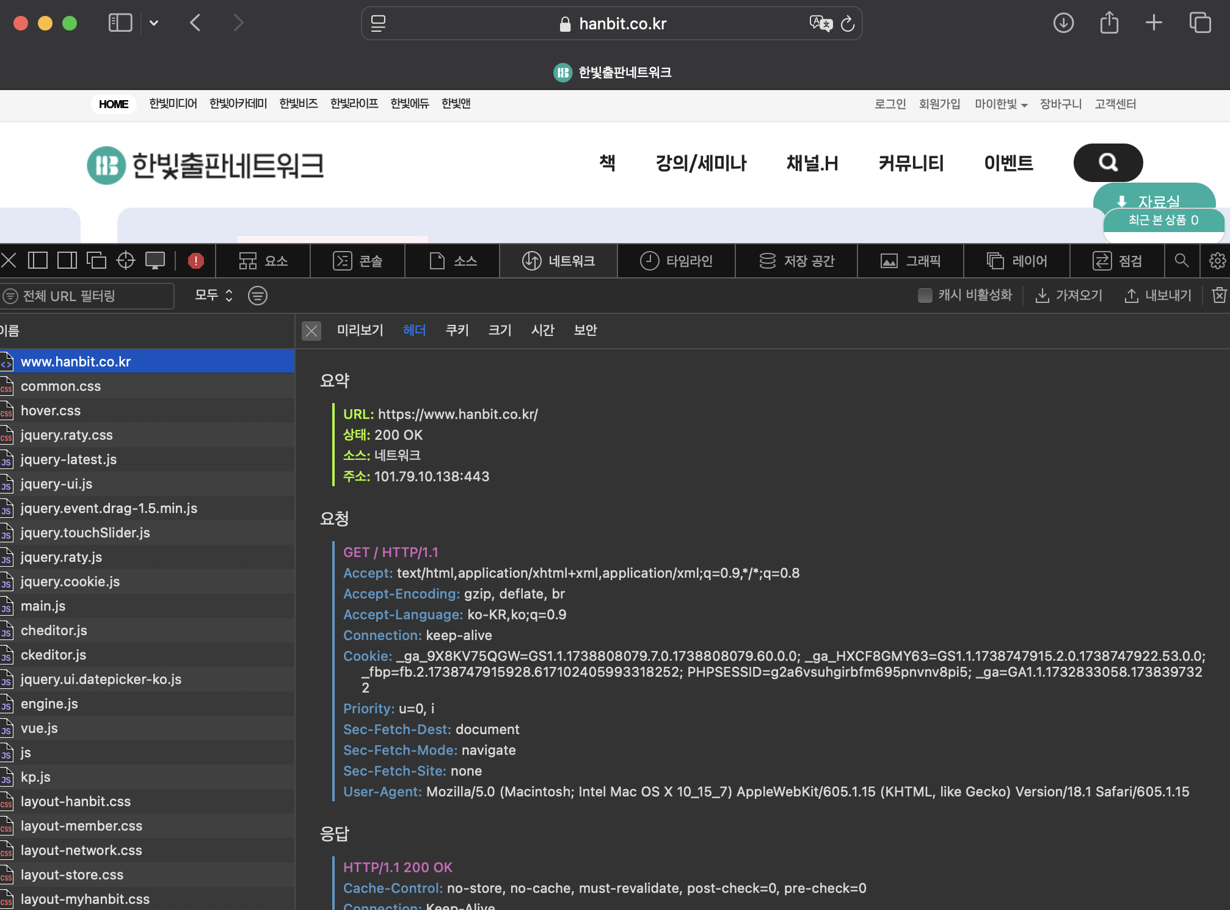Screen dimensions: 1230x910
Task: Click the 가져오기 import button
Action: click(x=1069, y=296)
